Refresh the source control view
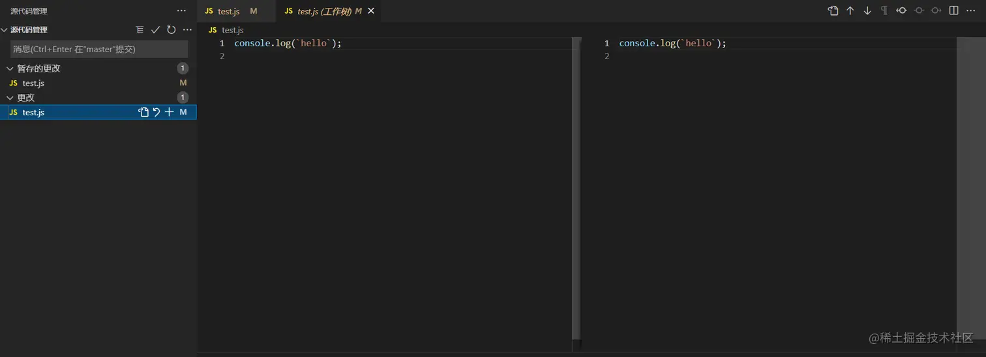 (x=172, y=30)
